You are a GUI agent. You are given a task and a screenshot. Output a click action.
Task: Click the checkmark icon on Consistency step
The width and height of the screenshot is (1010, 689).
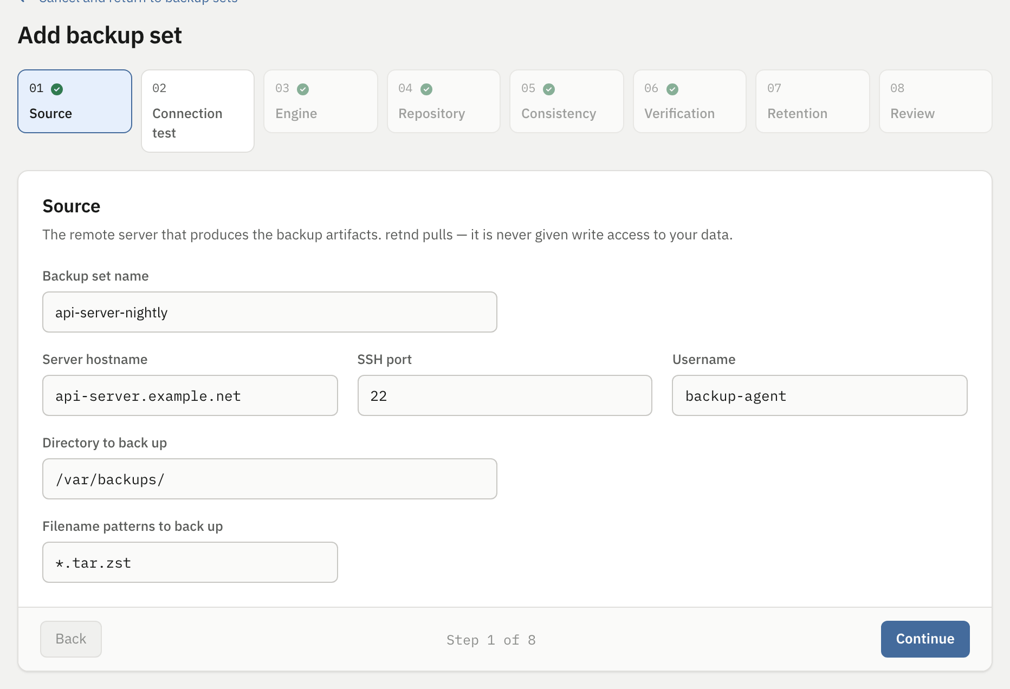549,89
